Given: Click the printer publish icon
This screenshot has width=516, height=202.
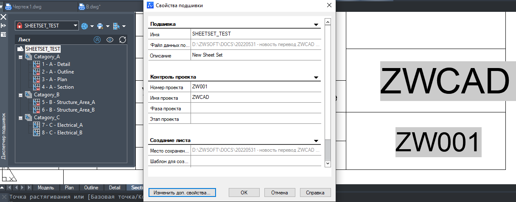Looking at the screenshot, I should (x=100, y=26).
